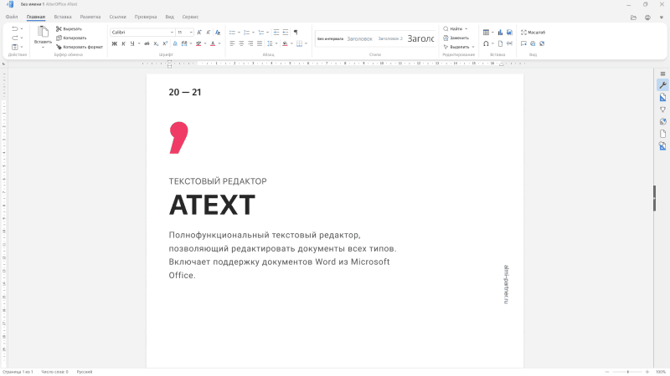Switch to Ссылки tab
Screen dimensions: 670x376
117,17
